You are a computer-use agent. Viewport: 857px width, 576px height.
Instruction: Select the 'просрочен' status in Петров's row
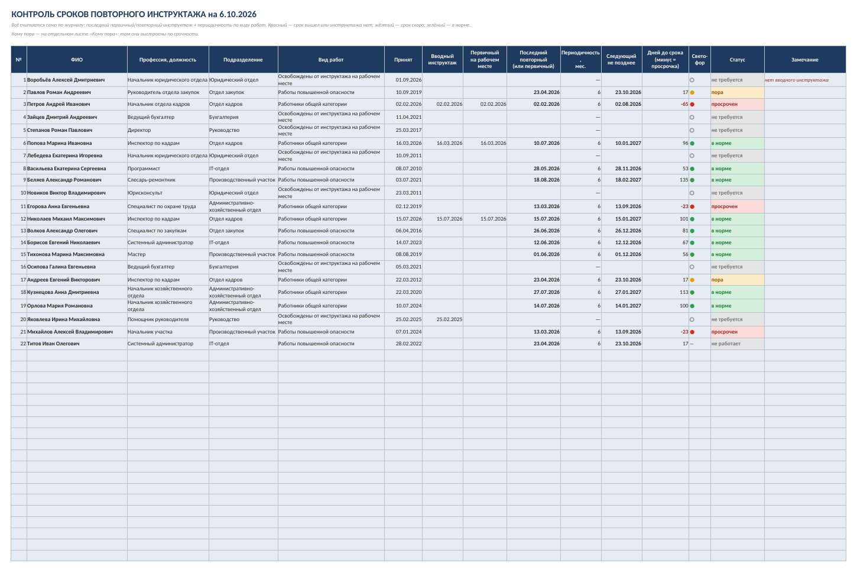coord(738,104)
